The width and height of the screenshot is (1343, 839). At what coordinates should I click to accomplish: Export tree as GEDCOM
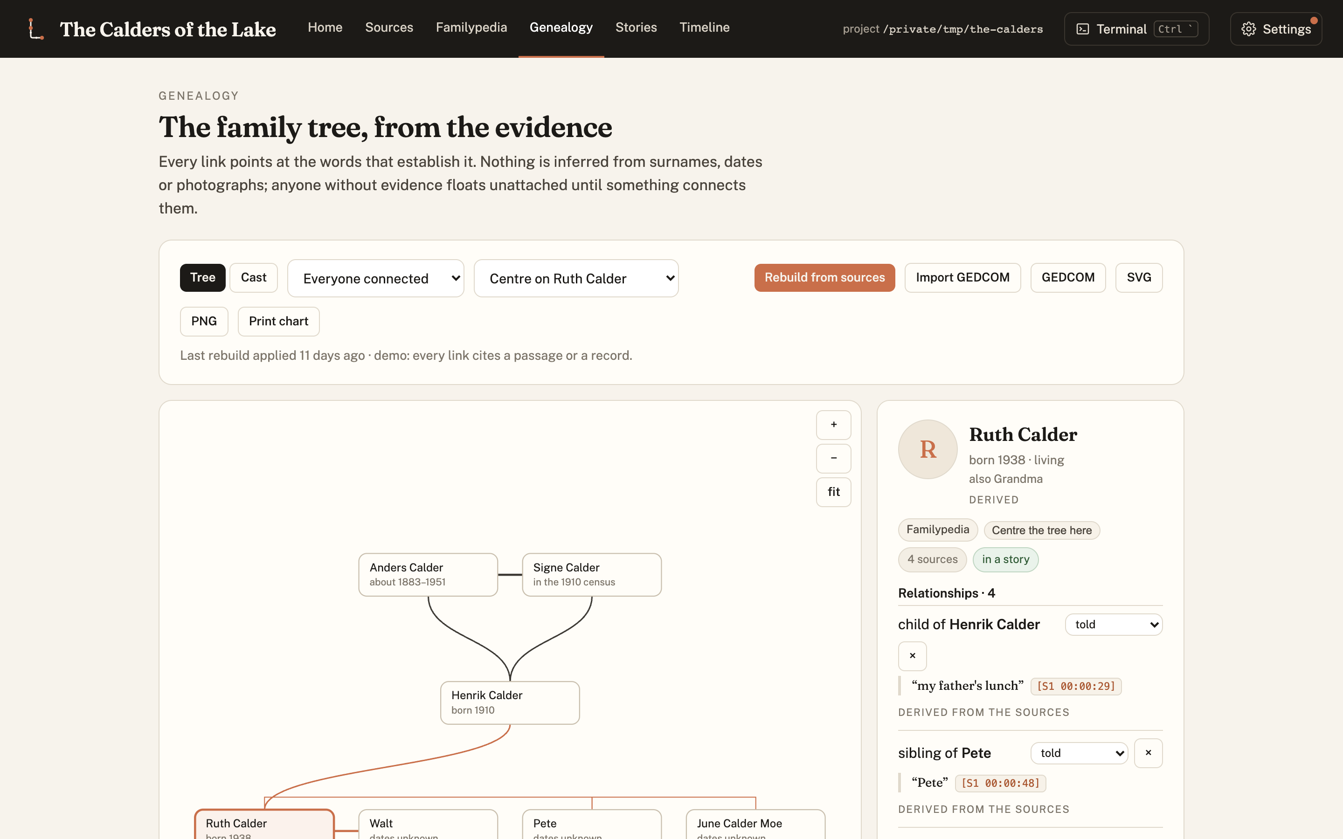1068,277
